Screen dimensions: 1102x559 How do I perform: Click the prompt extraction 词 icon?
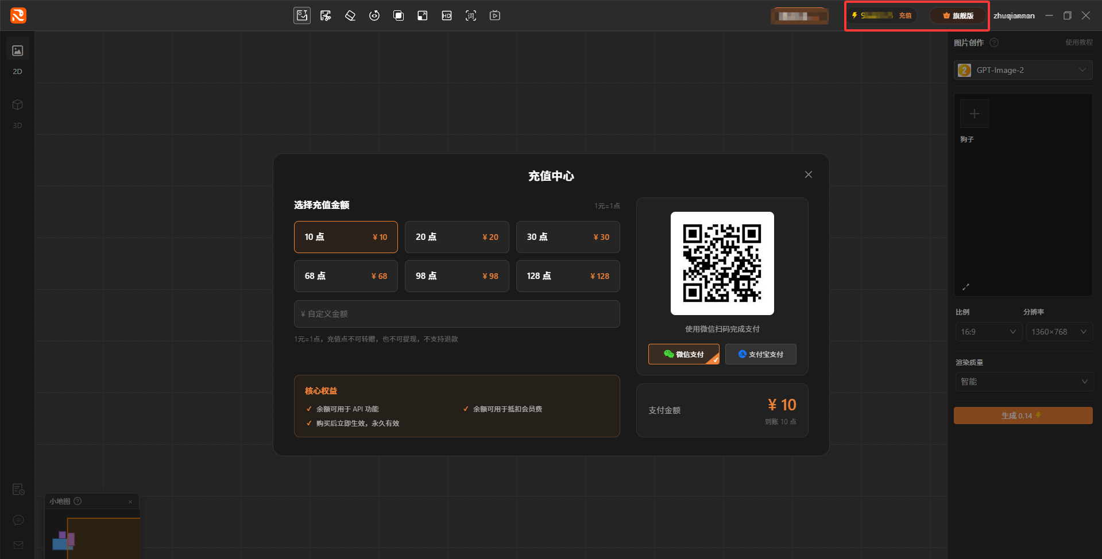click(471, 15)
